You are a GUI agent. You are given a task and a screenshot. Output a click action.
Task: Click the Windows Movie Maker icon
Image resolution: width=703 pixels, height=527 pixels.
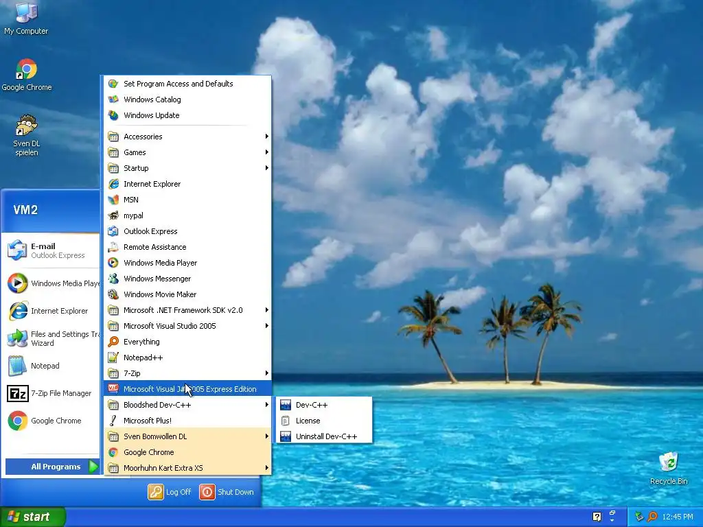coord(113,294)
